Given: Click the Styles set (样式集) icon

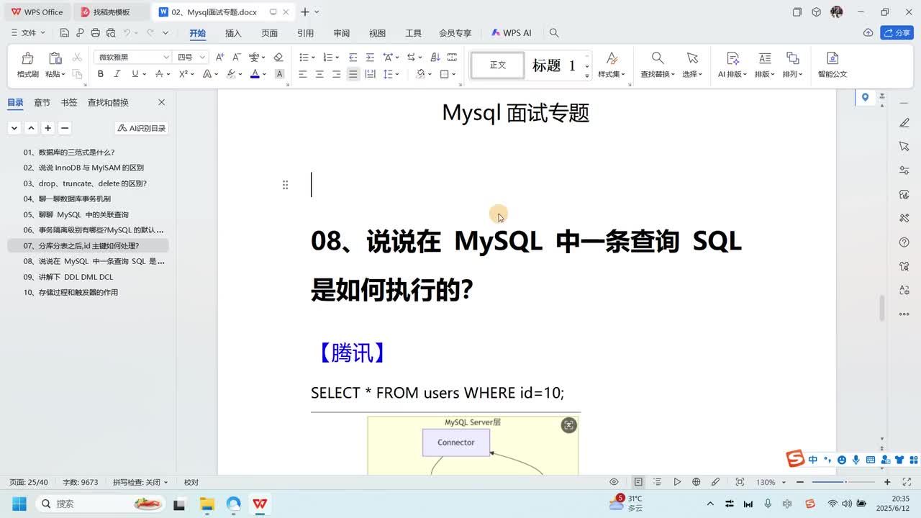Looking at the screenshot, I should (x=612, y=58).
